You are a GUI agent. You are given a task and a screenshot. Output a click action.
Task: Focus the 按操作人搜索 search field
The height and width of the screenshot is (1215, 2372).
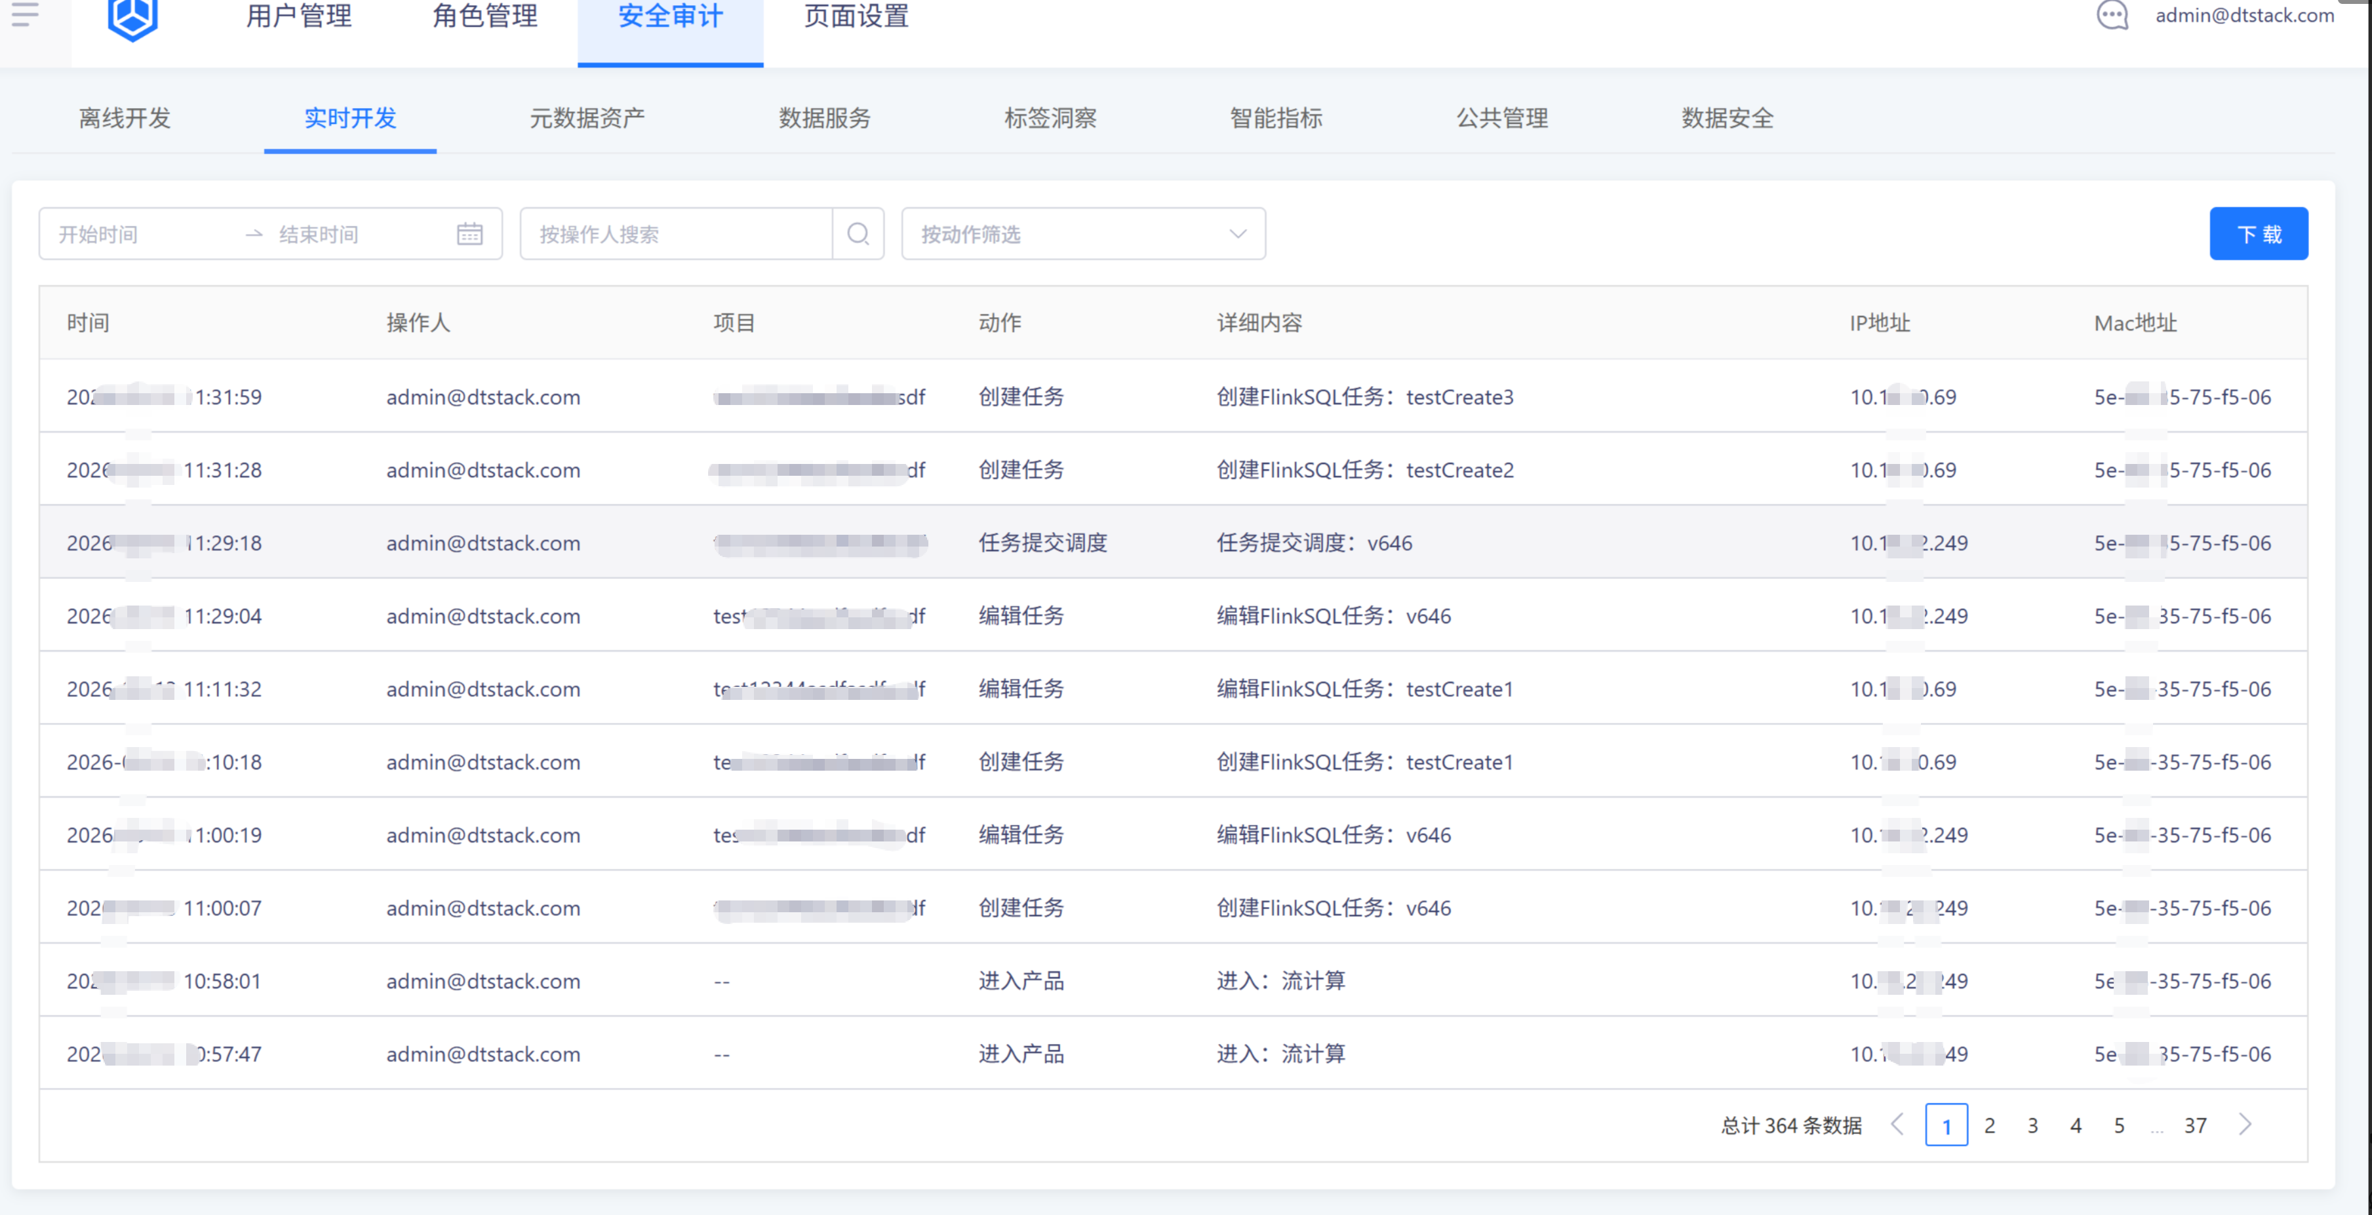click(x=677, y=234)
